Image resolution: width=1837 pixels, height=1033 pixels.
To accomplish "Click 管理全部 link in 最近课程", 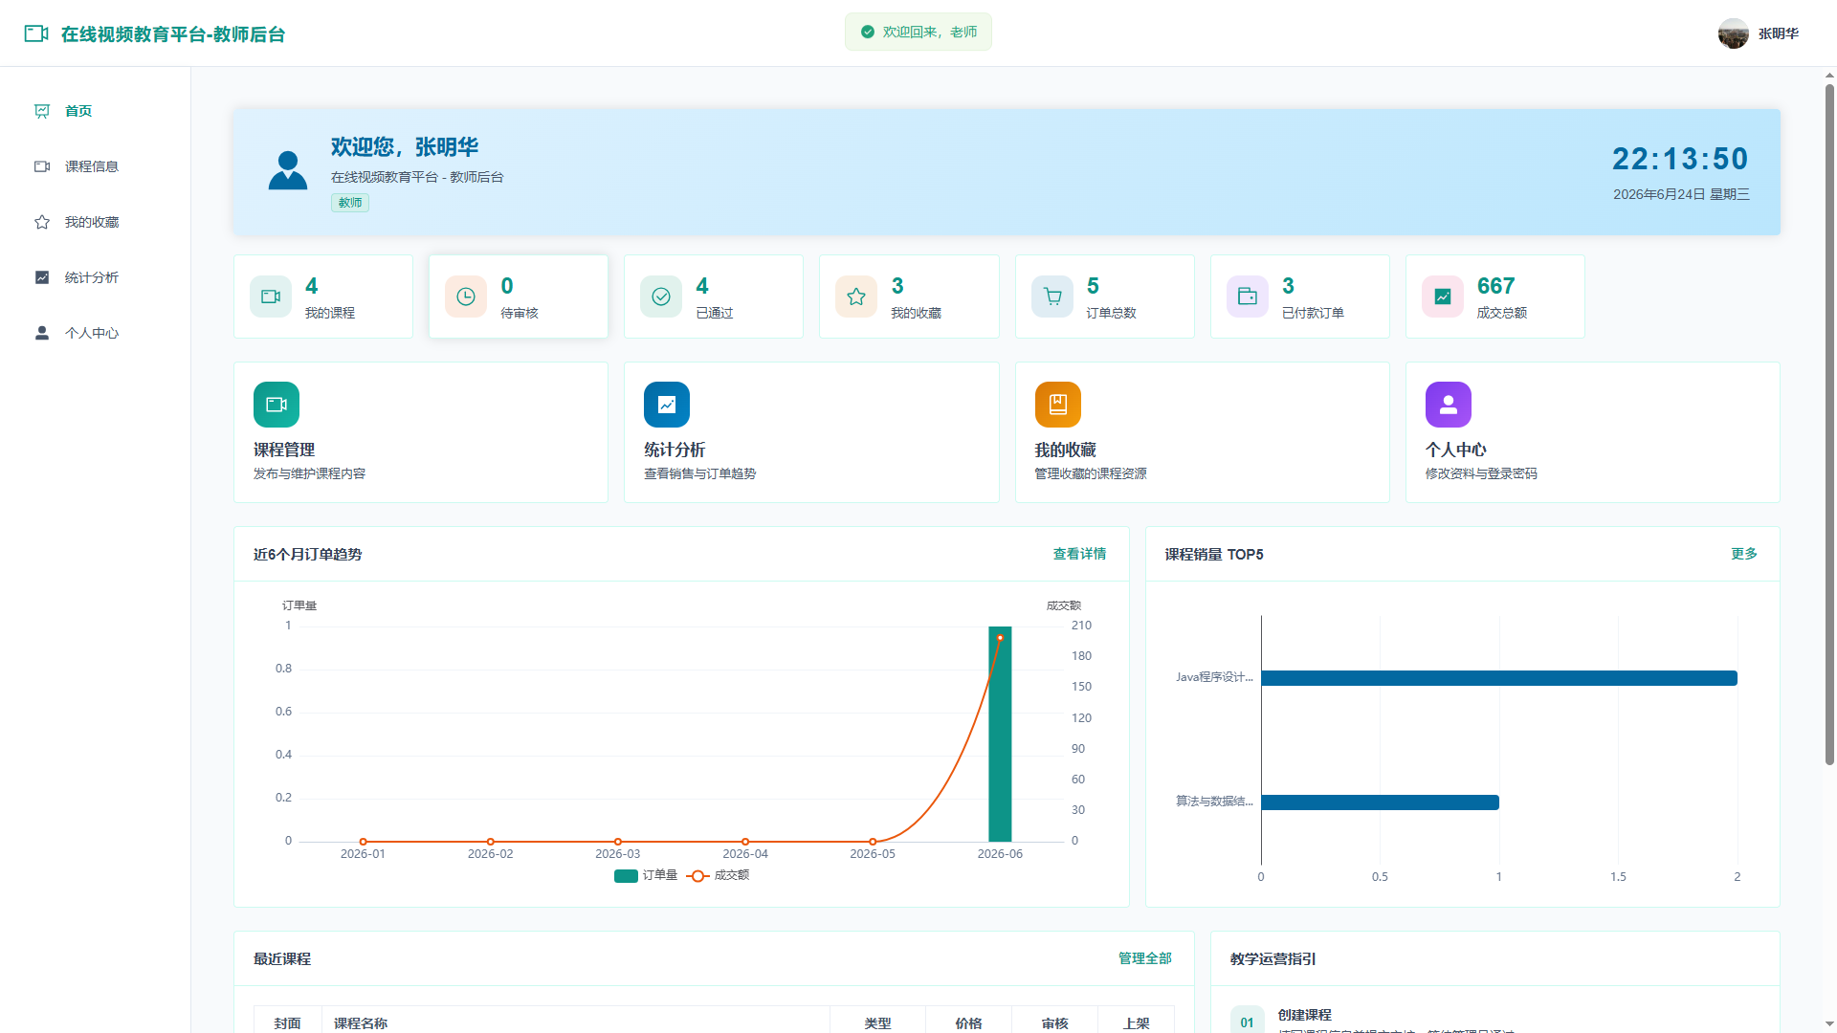I will tap(1144, 958).
